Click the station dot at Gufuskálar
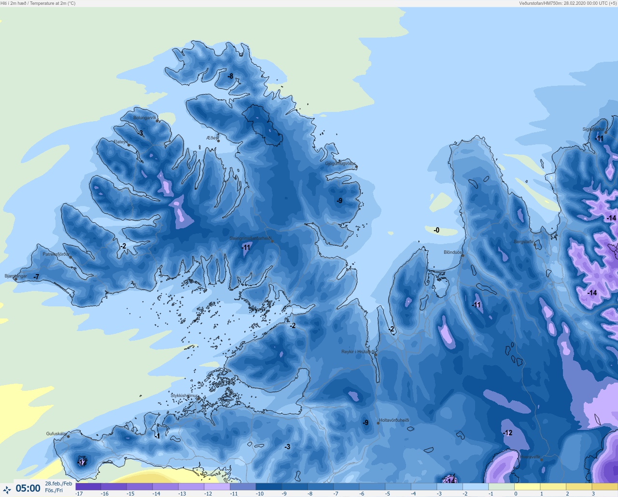The width and height of the screenshot is (618, 497). [x=68, y=437]
